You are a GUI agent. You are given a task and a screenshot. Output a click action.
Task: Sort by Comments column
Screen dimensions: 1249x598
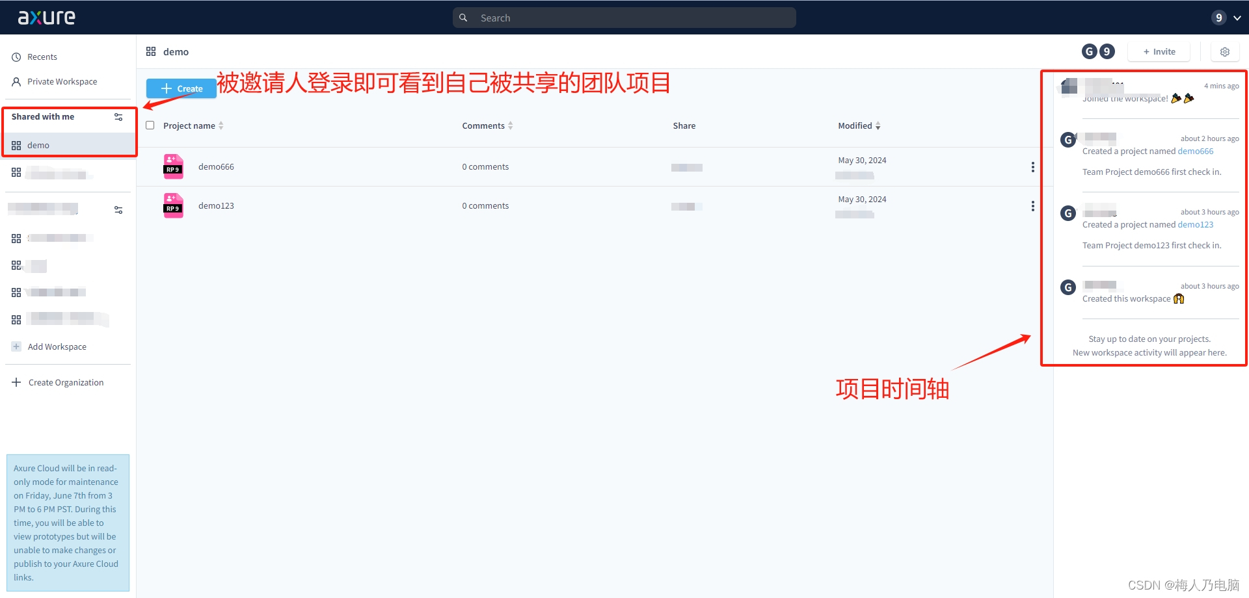[487, 125]
